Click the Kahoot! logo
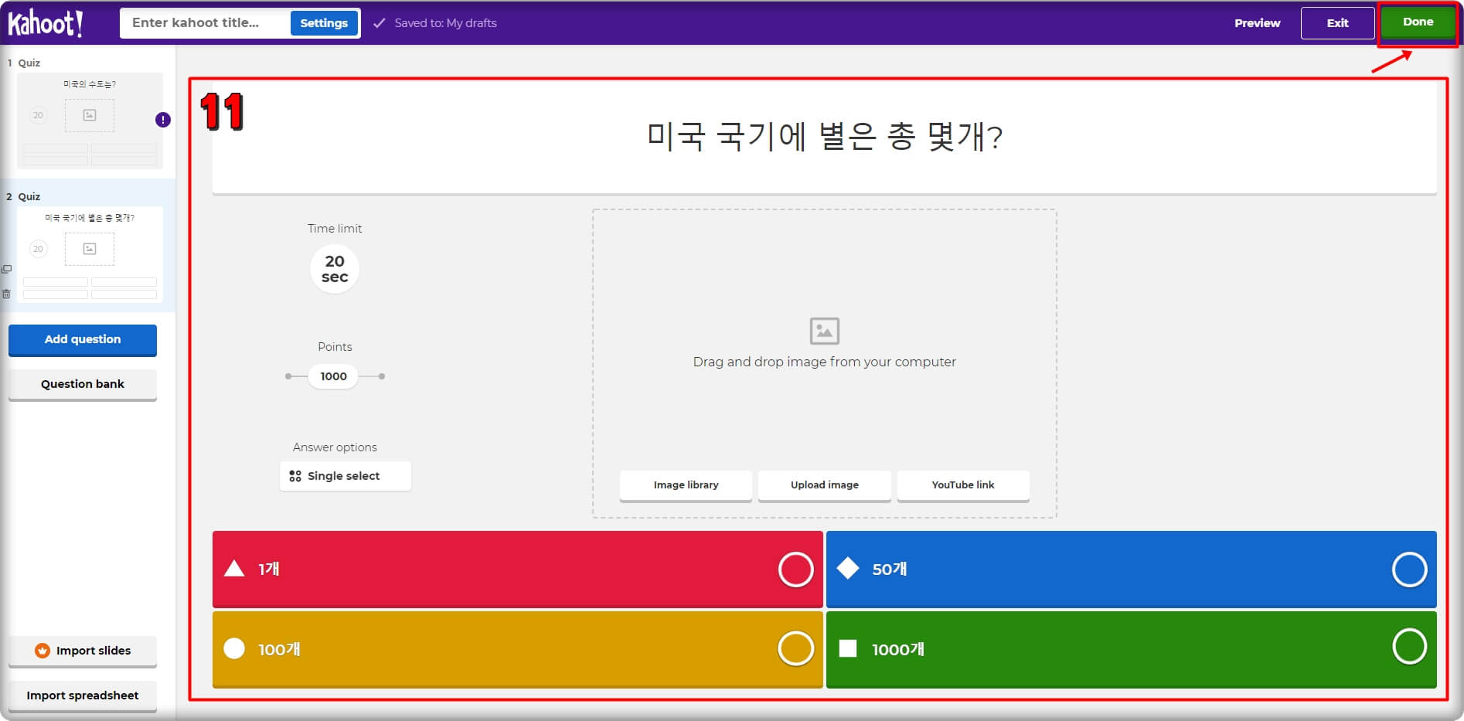The image size is (1464, 721). coord(45,23)
